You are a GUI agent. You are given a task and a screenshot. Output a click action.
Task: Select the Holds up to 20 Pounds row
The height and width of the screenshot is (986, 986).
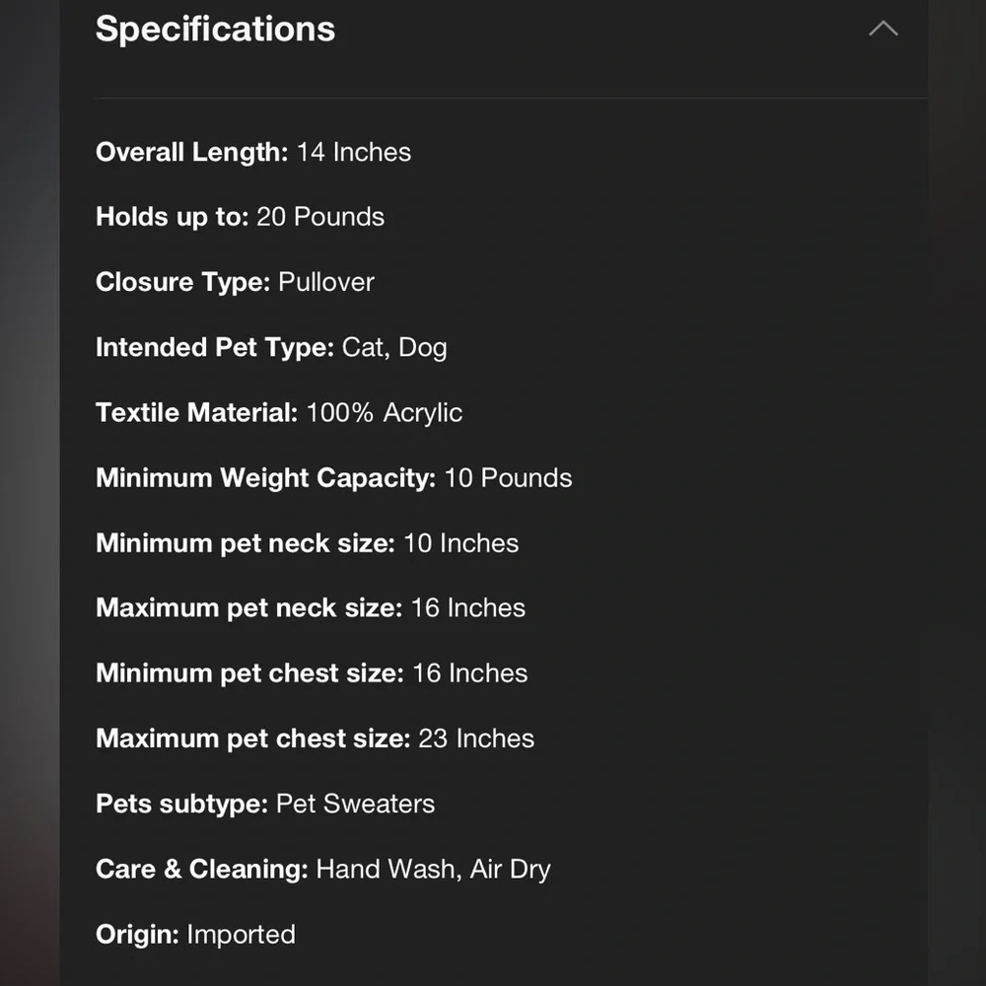point(241,217)
